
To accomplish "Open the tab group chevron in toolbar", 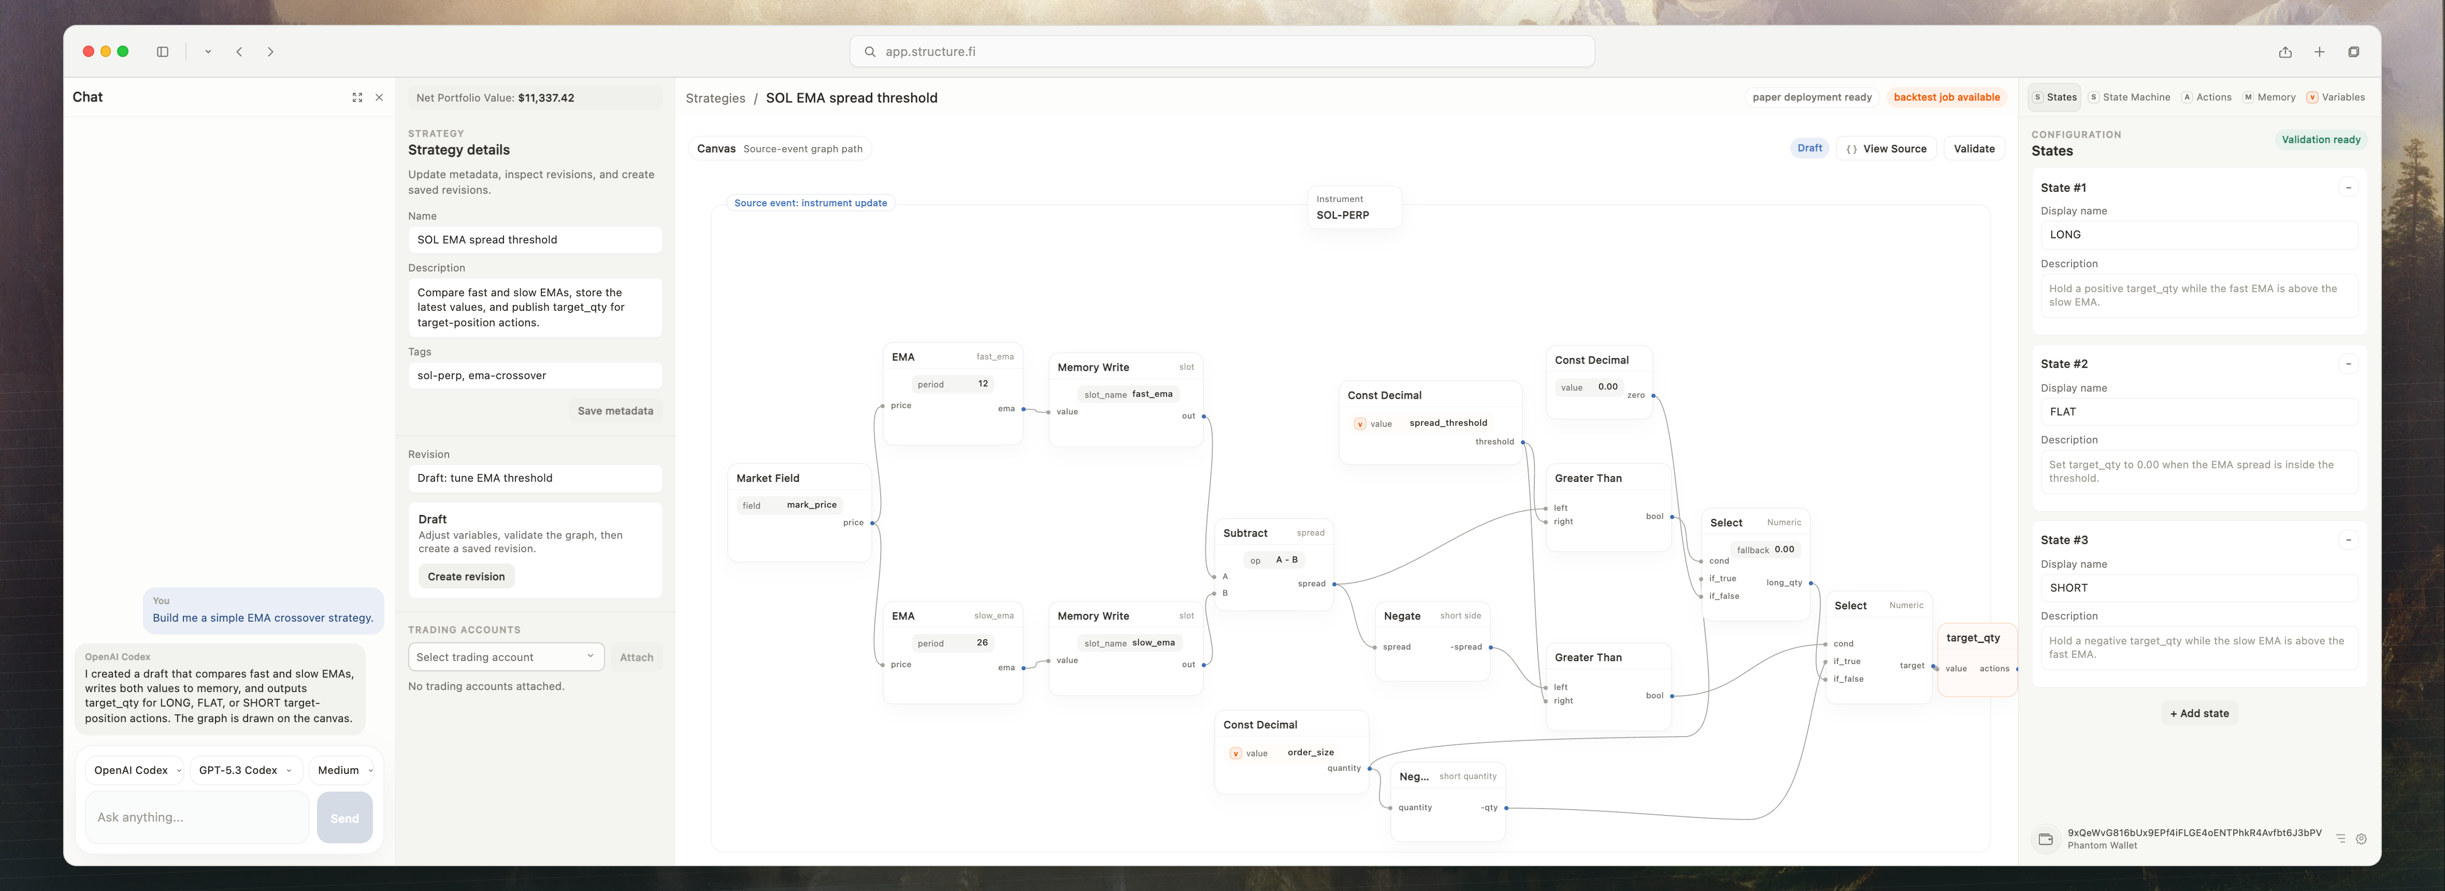I will point(208,52).
